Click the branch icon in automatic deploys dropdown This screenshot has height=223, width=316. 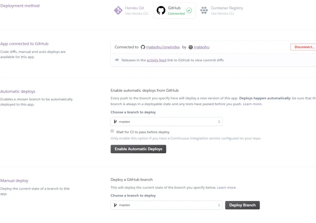click(115, 122)
